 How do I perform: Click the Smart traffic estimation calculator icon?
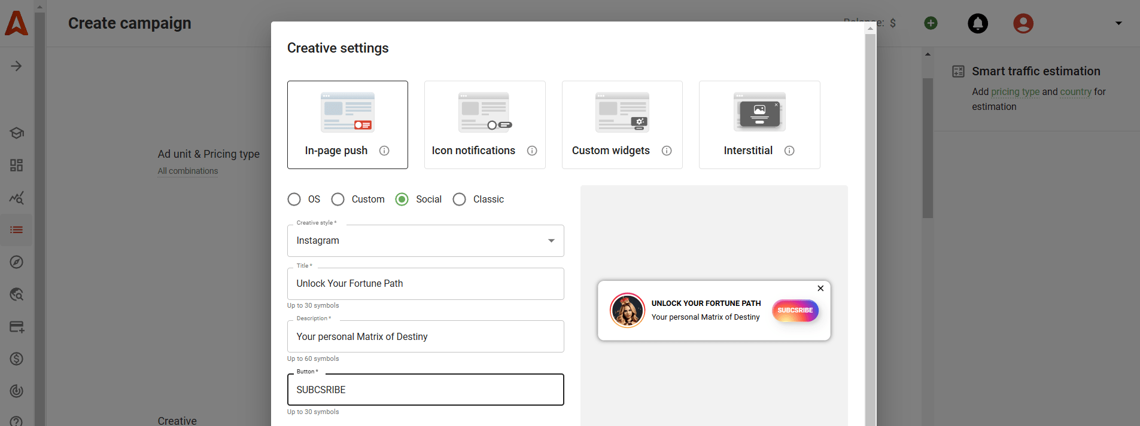(x=958, y=72)
